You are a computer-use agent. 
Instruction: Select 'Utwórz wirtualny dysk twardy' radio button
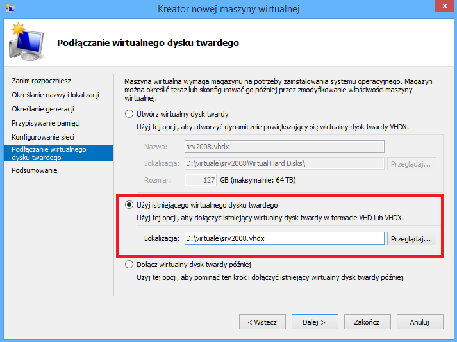click(x=129, y=114)
